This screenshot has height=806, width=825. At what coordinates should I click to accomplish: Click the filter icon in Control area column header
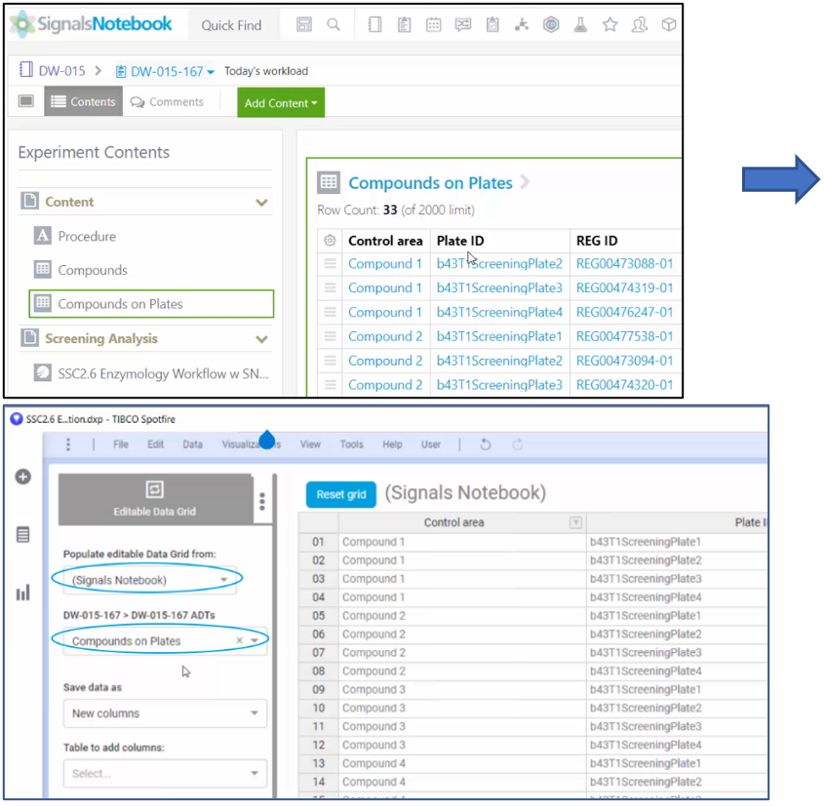[575, 522]
